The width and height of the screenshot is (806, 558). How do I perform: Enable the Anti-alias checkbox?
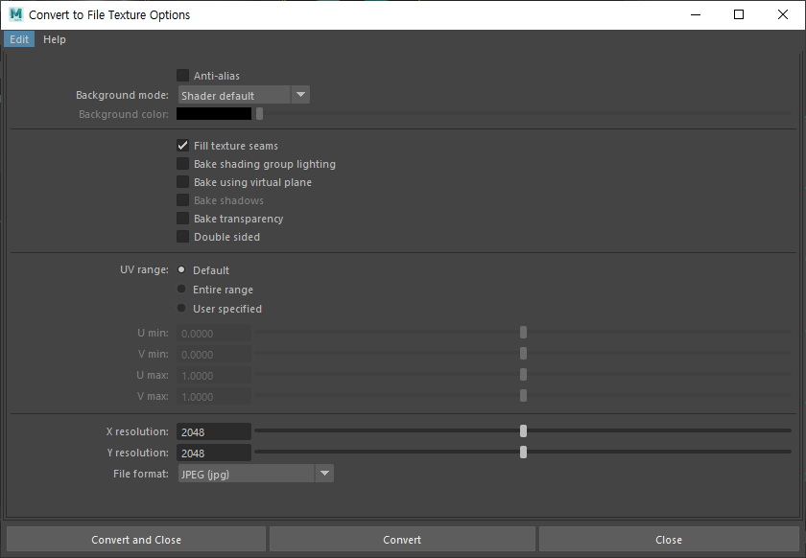pos(182,76)
